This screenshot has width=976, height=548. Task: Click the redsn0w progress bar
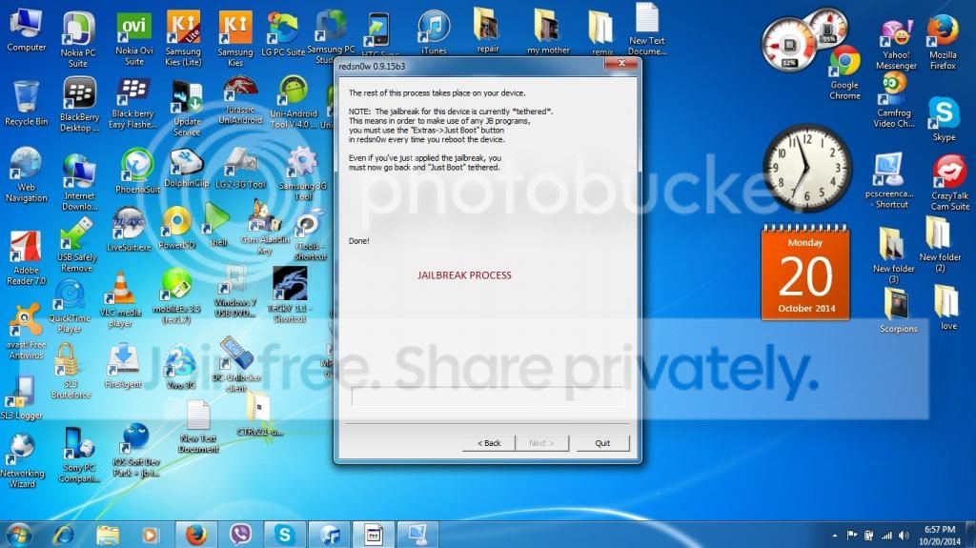click(487, 396)
